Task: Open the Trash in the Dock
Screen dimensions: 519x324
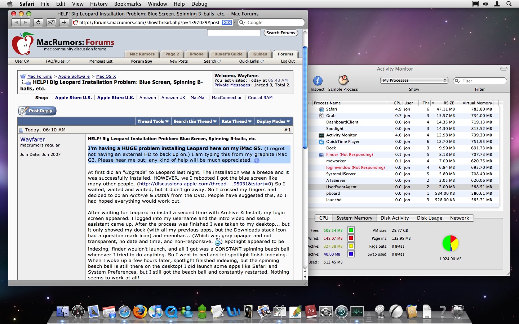Action: (x=458, y=312)
